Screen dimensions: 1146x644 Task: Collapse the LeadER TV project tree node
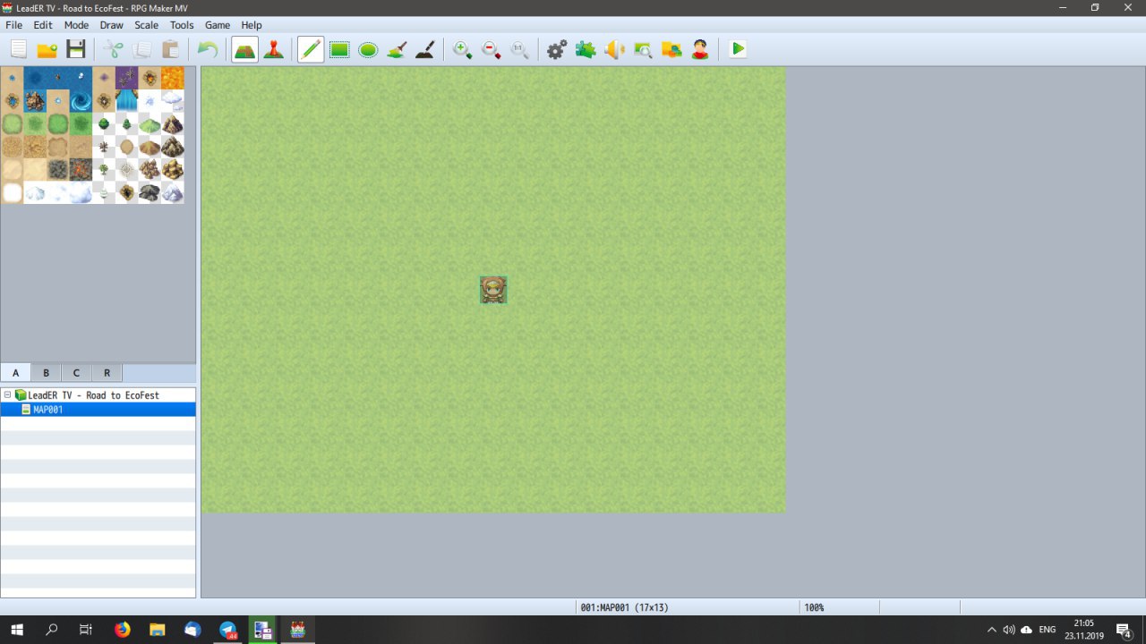click(x=7, y=394)
